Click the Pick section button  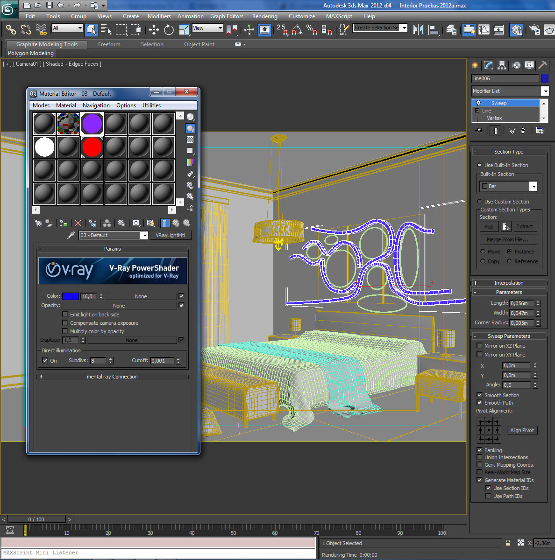(x=489, y=227)
